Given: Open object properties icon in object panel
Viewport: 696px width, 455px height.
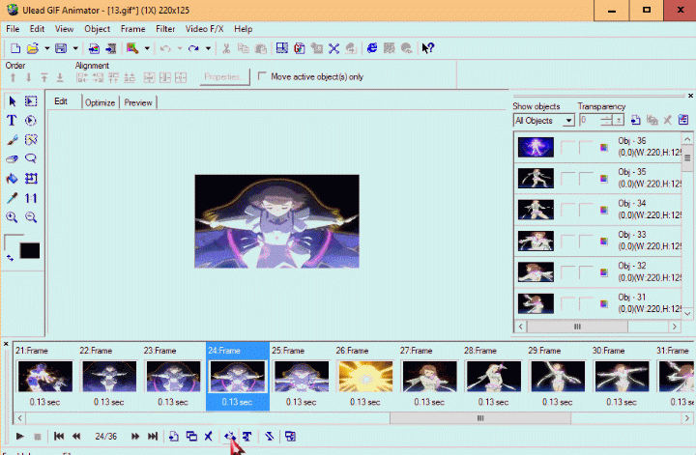Looking at the screenshot, I should [x=683, y=120].
